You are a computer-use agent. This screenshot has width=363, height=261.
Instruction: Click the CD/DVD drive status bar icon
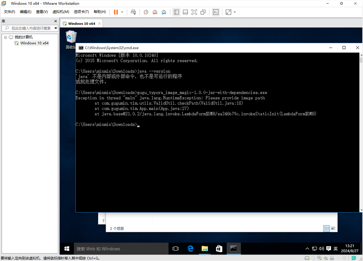tap(313, 258)
